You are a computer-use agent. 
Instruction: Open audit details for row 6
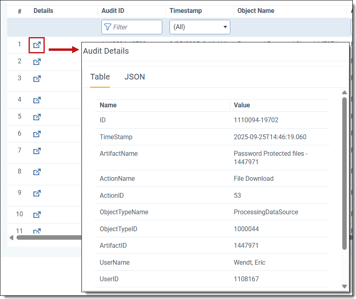pyautogui.click(x=37, y=134)
